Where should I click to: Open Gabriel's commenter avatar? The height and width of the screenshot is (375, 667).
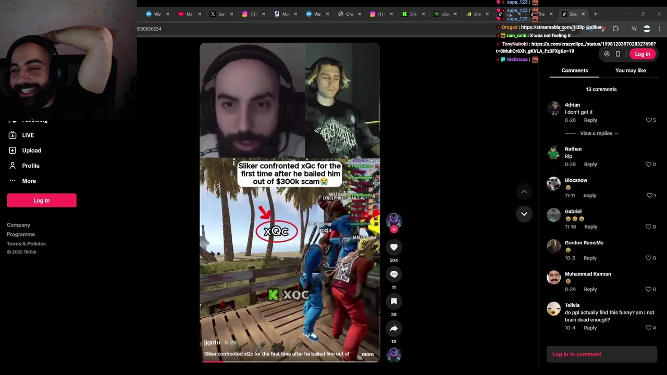coord(554,215)
